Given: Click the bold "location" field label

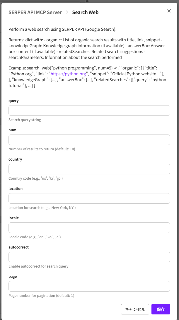Looking at the screenshot, I should coord(16,188).
